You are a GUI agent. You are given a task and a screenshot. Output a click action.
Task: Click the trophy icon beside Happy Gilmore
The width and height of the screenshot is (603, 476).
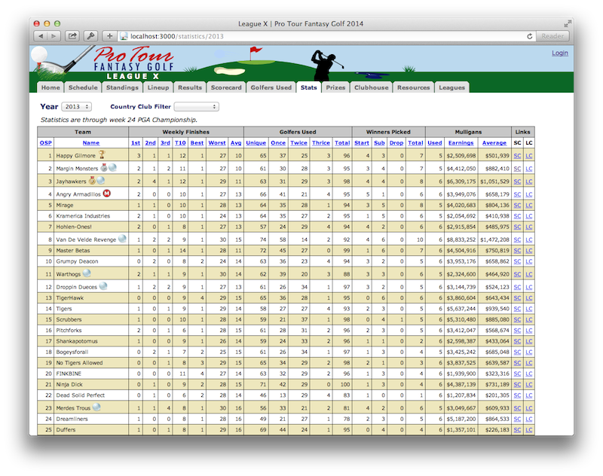point(102,156)
